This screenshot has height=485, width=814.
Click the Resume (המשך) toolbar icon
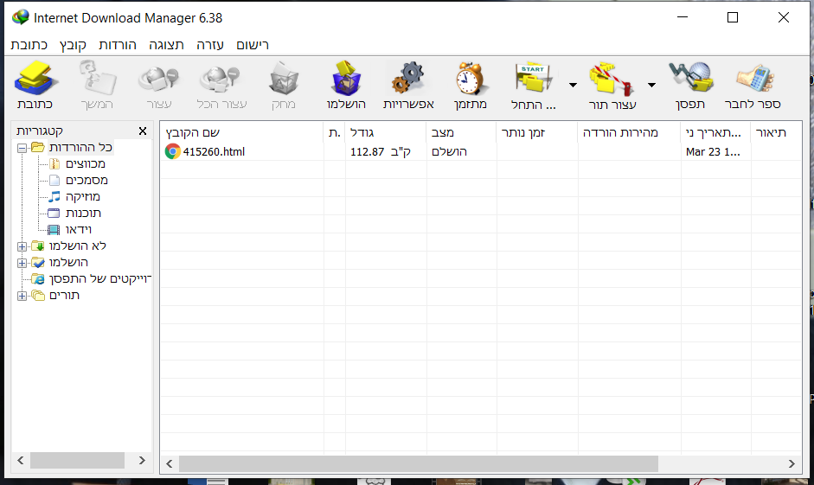[97, 79]
